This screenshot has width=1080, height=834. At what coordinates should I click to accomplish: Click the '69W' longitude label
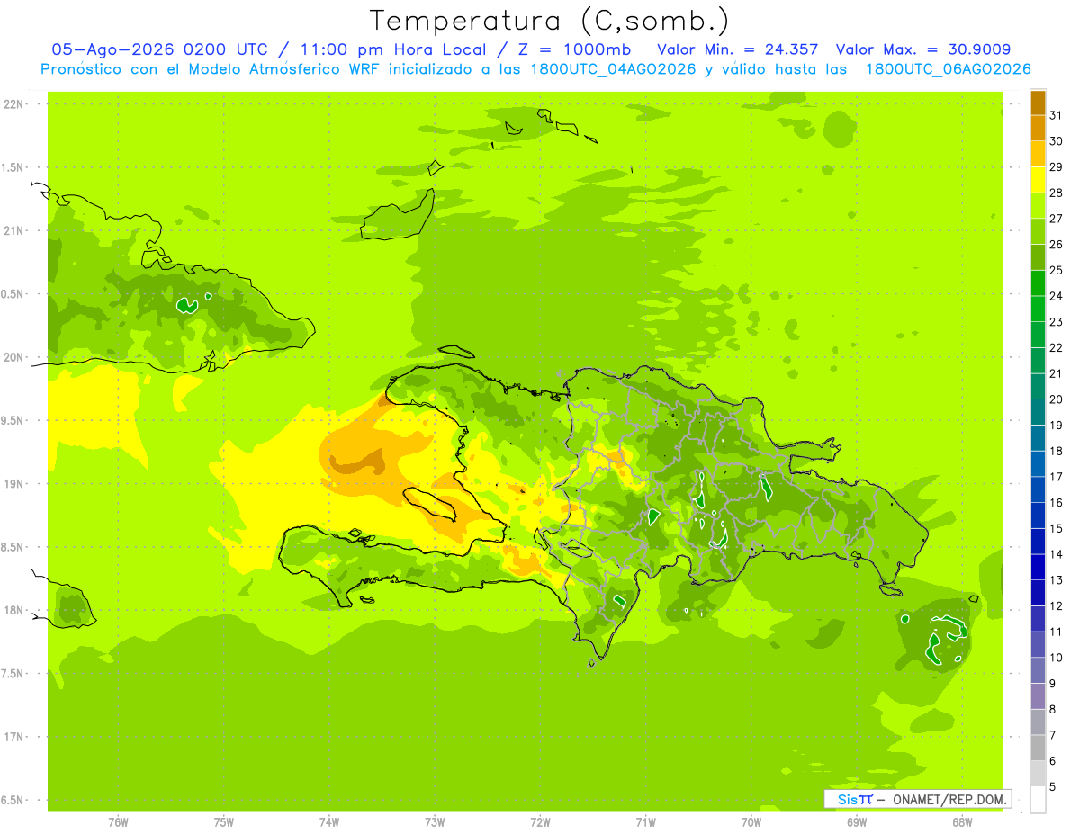coord(857,821)
